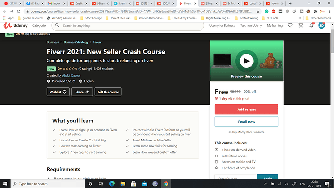Click Gift this course
This screenshot has height=188, width=334.
point(108,92)
